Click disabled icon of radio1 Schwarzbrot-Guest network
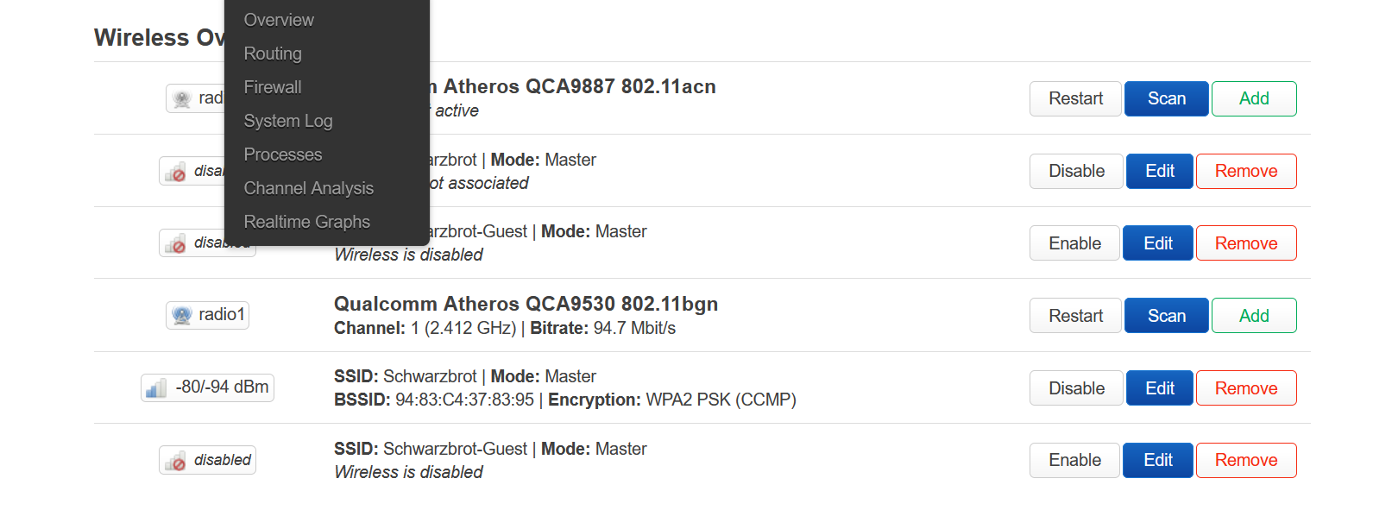The width and height of the screenshot is (1373, 529). tap(176, 461)
